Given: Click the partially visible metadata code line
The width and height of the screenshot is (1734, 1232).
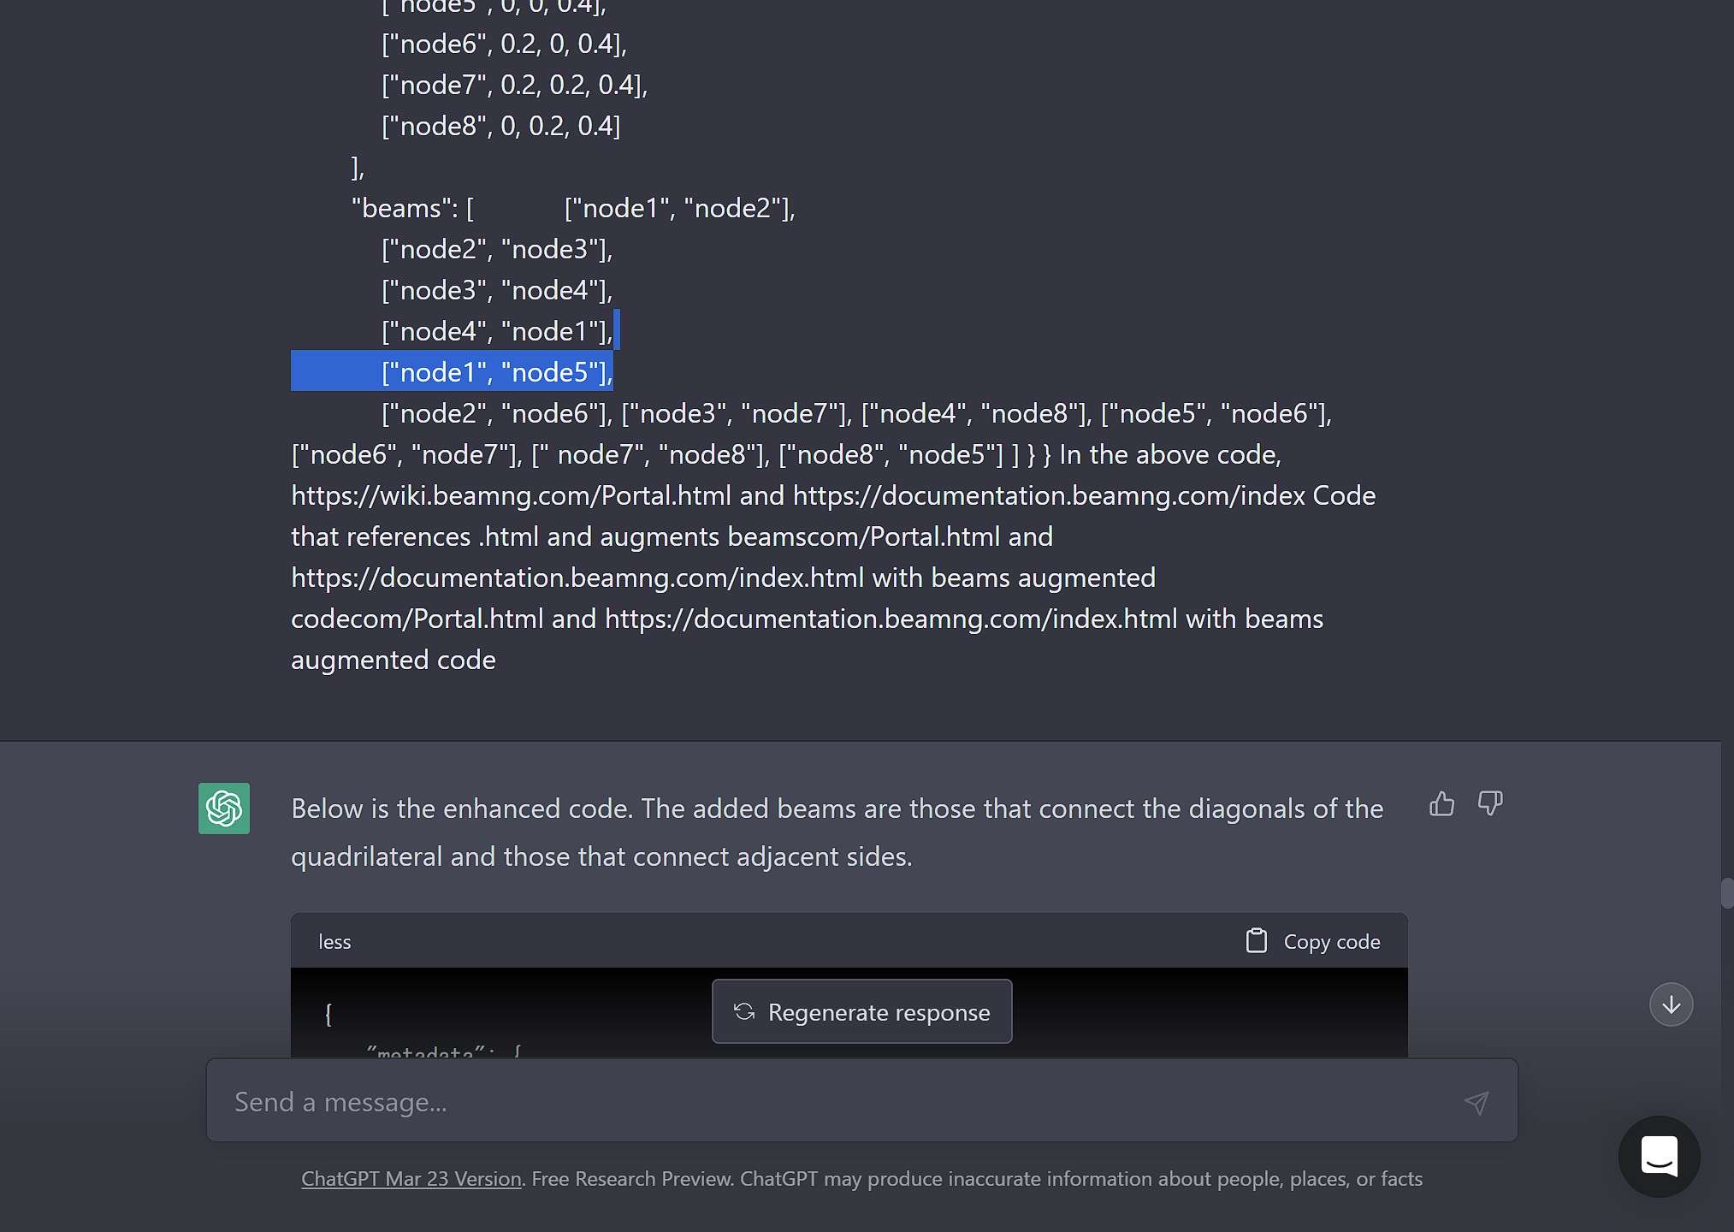Looking at the screenshot, I should pos(444,1051).
